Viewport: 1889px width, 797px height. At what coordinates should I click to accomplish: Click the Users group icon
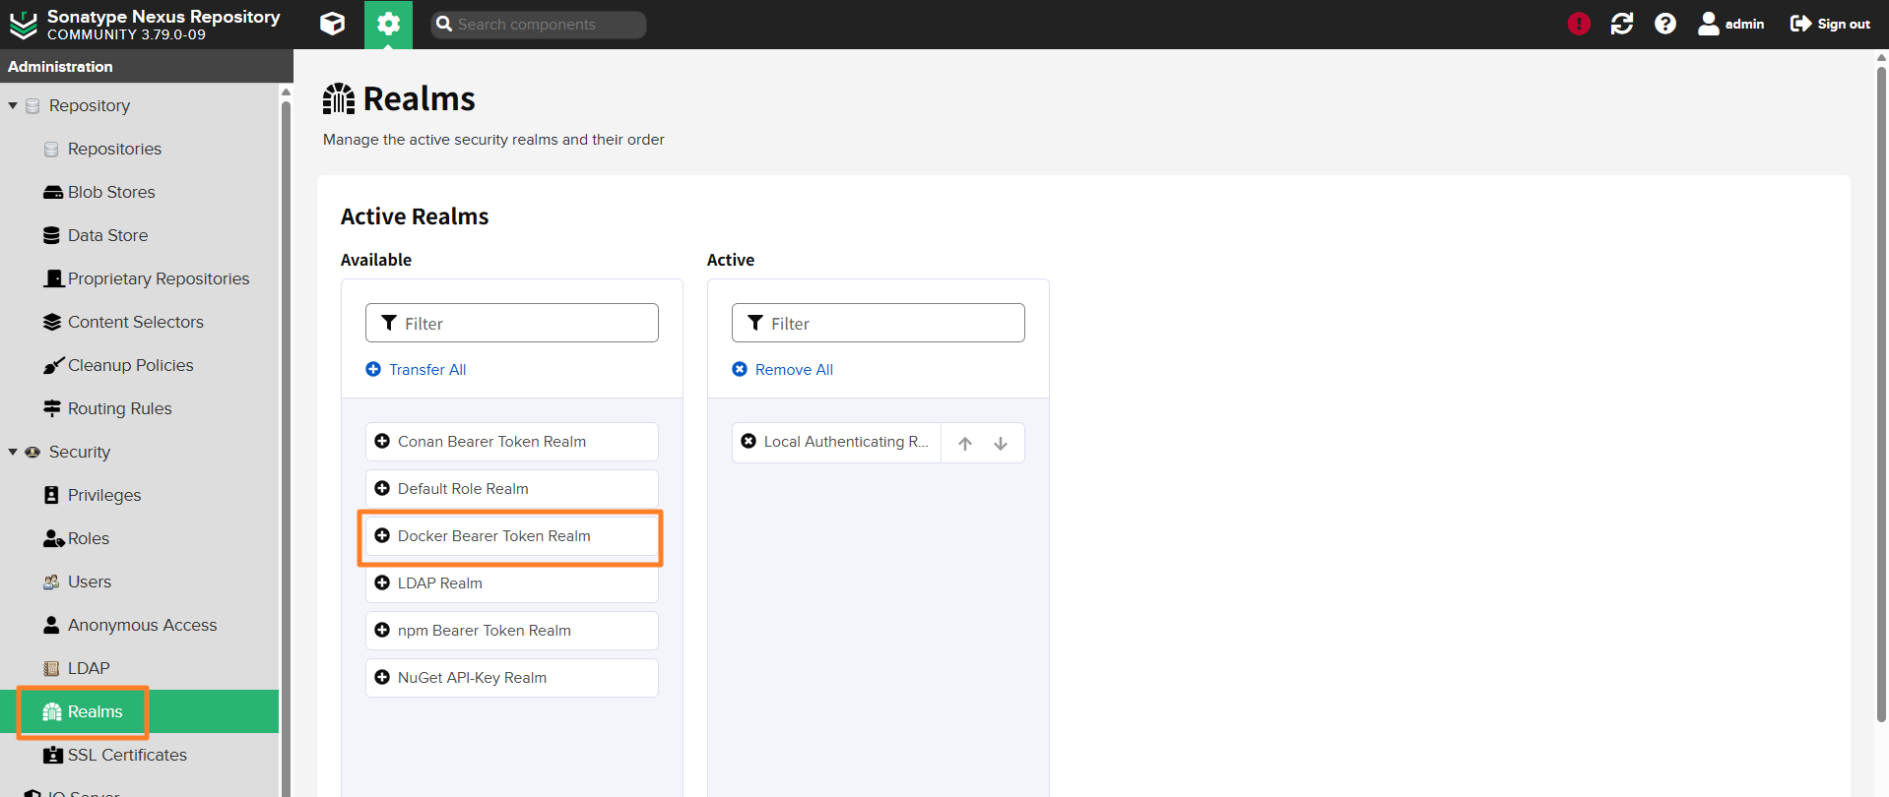(51, 582)
